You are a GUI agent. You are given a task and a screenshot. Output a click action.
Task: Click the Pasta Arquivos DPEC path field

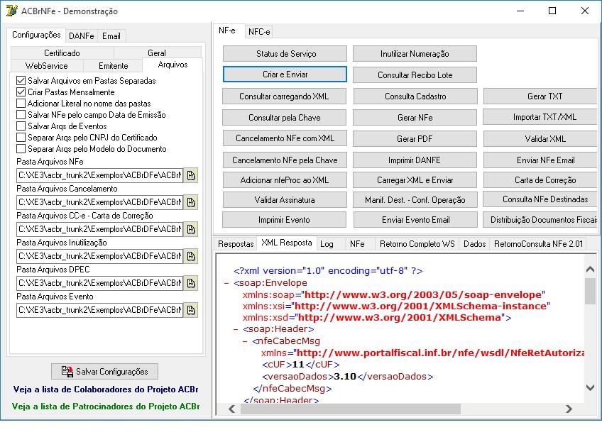coord(100,283)
